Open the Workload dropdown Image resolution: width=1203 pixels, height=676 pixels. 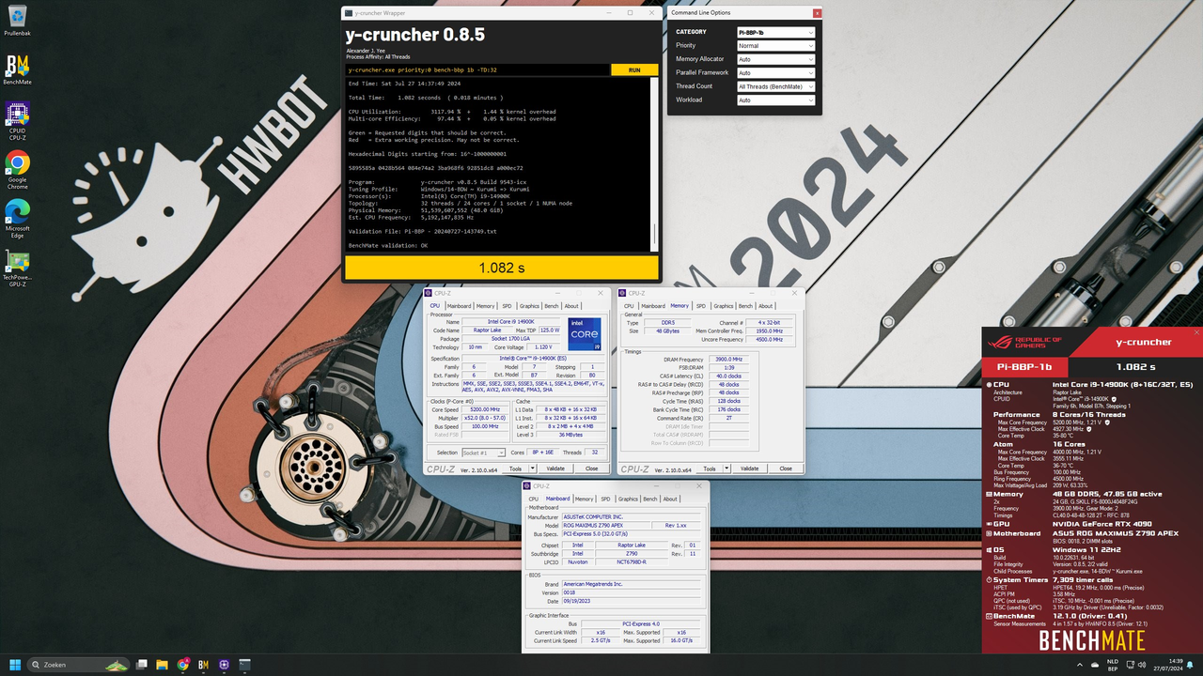[776, 100]
